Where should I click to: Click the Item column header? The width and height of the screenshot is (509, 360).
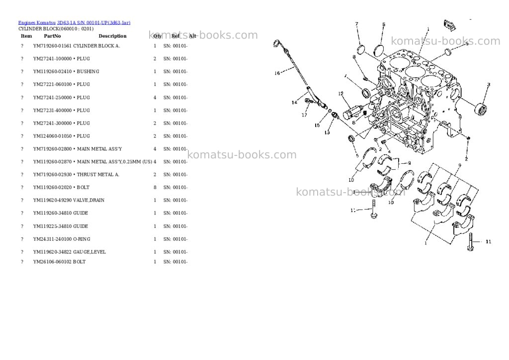pyautogui.click(x=26, y=36)
